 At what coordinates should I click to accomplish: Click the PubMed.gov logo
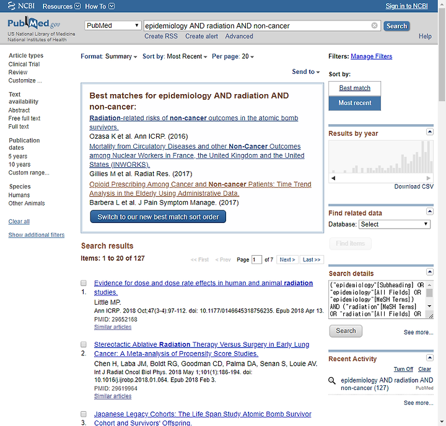click(x=34, y=23)
